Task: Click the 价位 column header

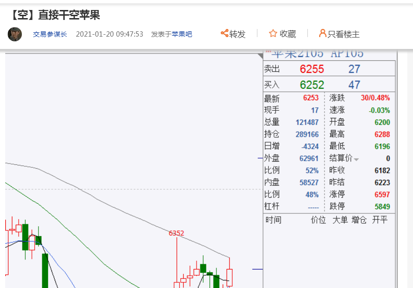Action: click(318, 220)
